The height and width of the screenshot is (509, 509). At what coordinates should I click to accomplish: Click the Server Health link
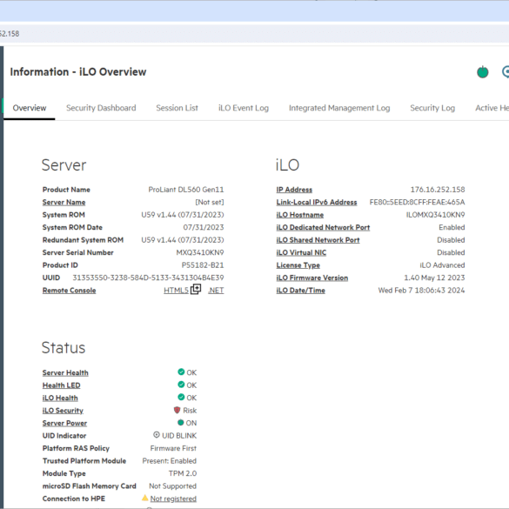point(65,372)
